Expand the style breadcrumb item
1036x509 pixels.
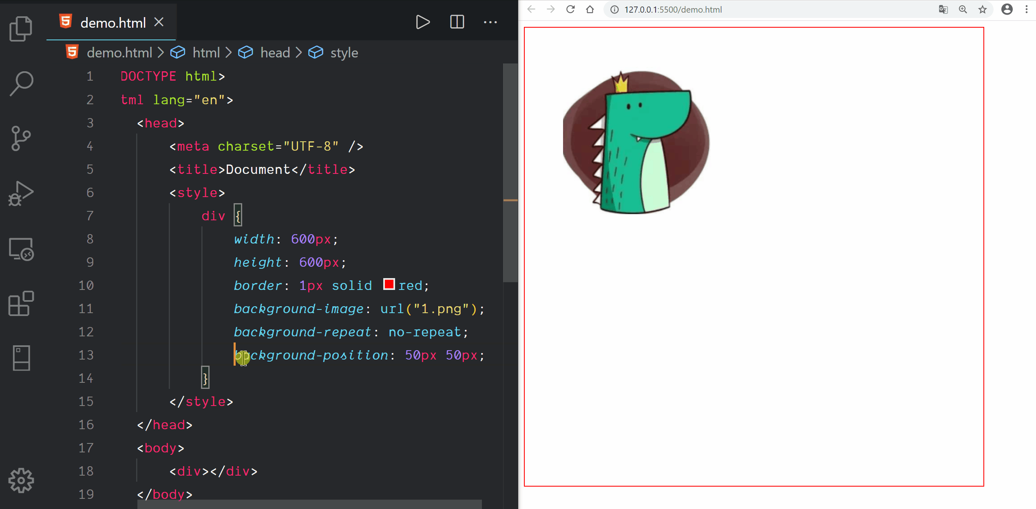344,53
